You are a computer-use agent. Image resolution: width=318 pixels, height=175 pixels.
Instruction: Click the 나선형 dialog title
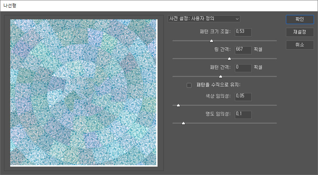click(x=10, y=5)
